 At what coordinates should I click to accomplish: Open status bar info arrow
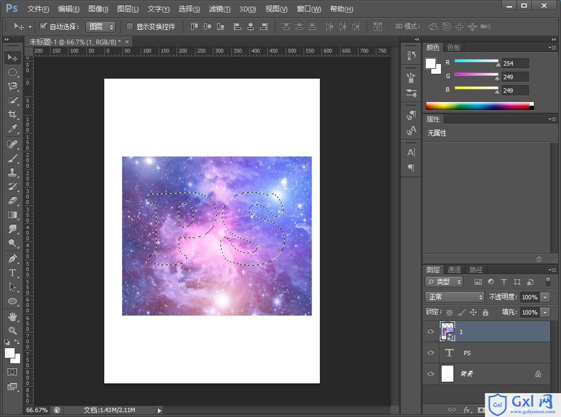click(160, 410)
